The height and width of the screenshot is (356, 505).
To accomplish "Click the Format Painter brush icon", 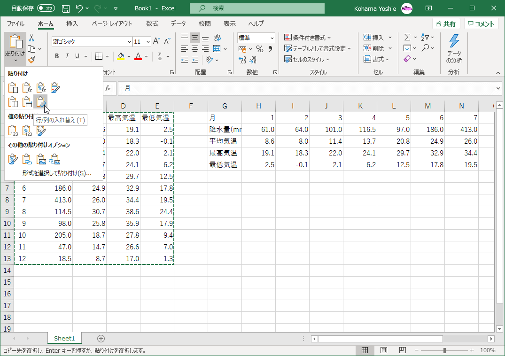I will [x=31, y=60].
